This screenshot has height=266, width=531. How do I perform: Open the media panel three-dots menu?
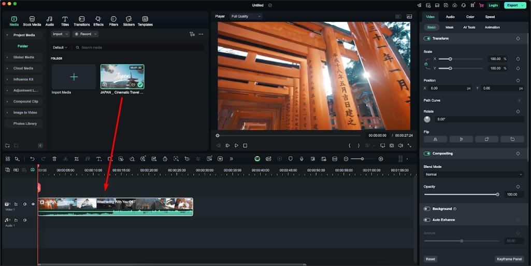click(x=201, y=34)
